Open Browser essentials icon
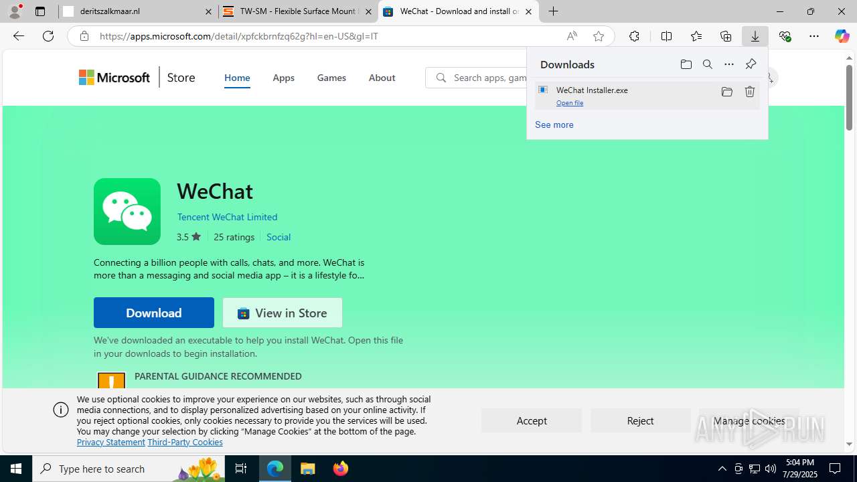Screen dimensions: 857x482 (785, 36)
